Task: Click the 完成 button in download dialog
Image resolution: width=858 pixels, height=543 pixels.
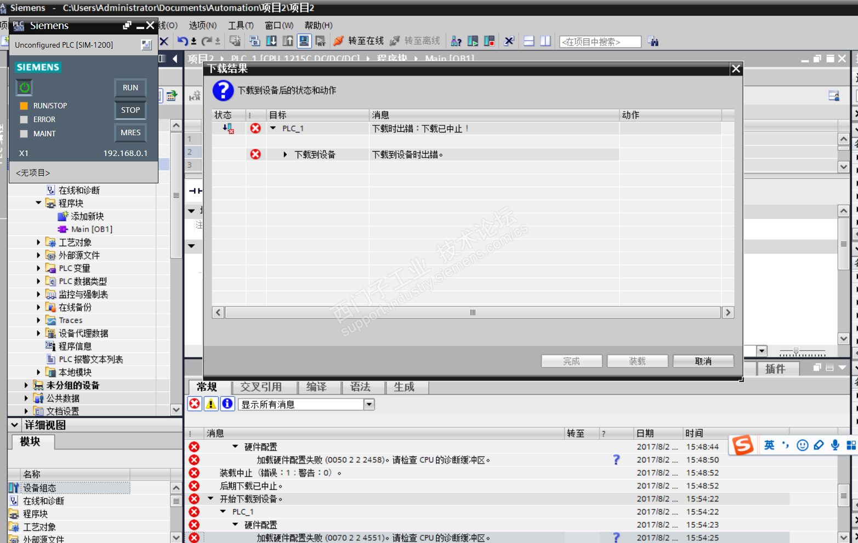Action: pyautogui.click(x=572, y=361)
